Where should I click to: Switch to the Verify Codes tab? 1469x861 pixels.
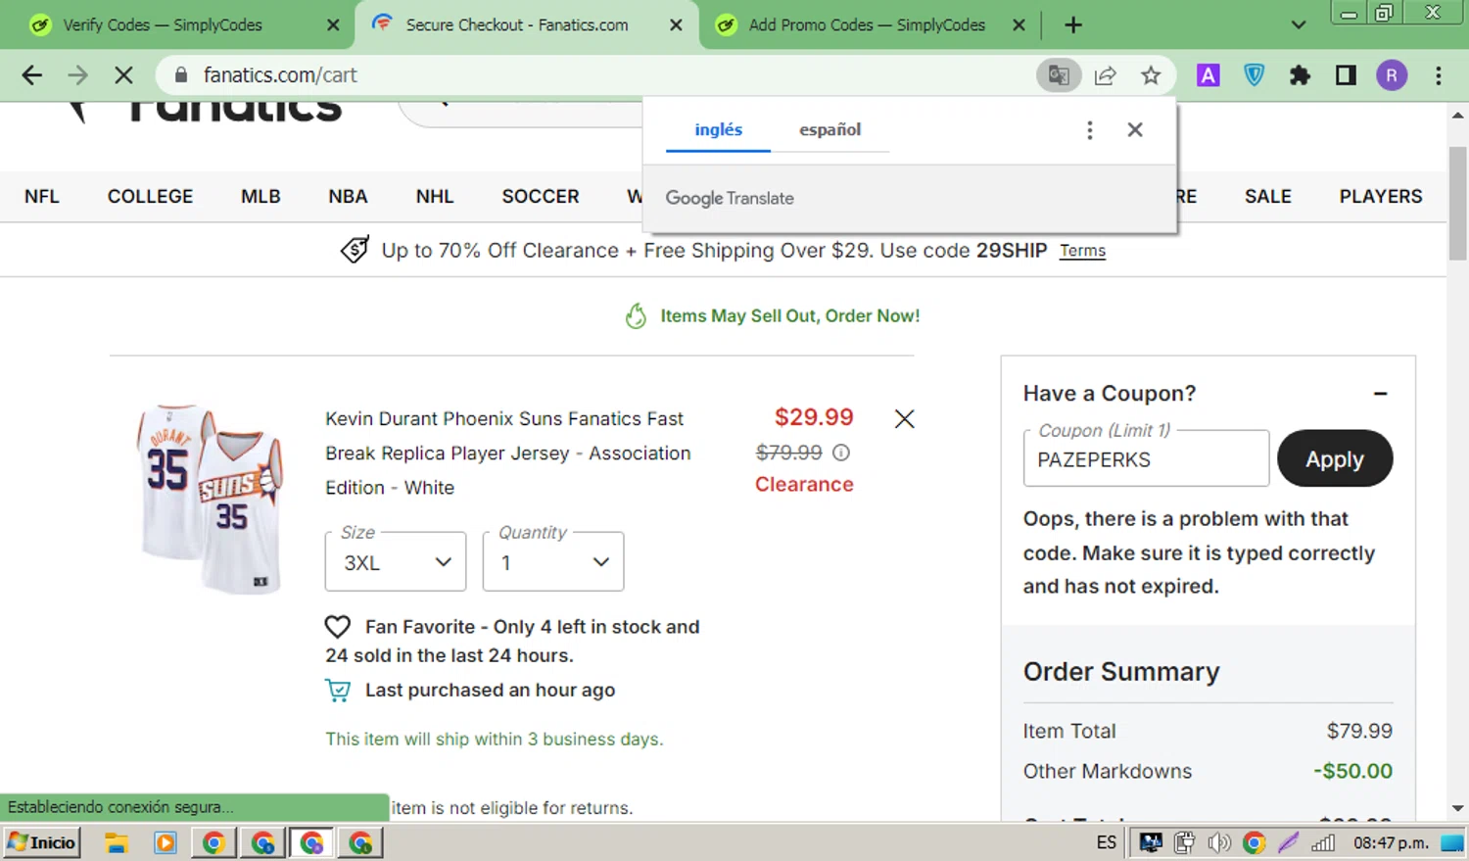coord(163,25)
